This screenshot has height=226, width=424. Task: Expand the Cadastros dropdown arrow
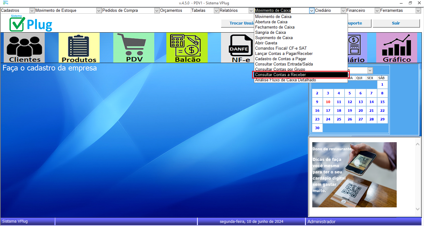[x=32, y=11]
